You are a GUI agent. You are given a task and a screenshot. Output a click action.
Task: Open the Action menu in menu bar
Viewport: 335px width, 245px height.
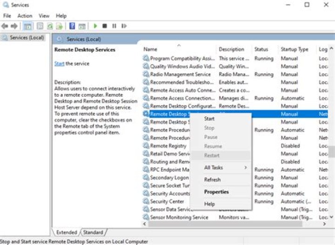(x=25, y=16)
